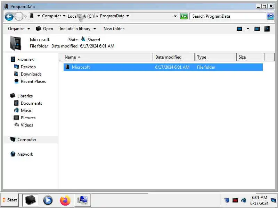Sort by the Name column header
The height and width of the screenshot is (208, 278).
point(106,57)
